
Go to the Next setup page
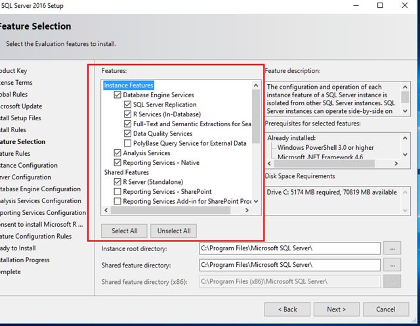(336, 309)
